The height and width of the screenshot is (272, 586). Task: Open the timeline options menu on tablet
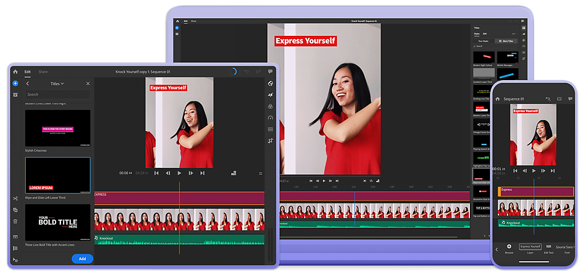261,174
